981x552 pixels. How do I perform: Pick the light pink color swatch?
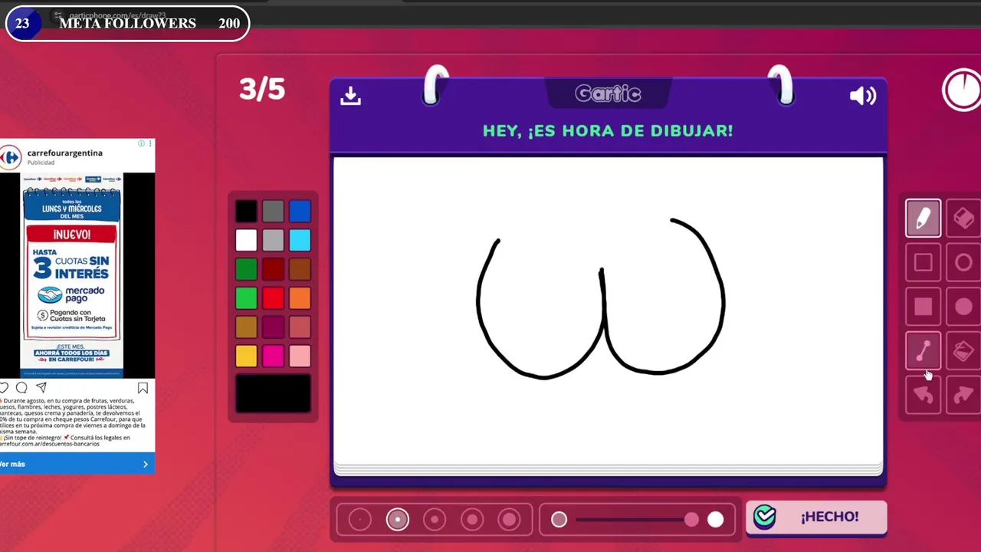[x=300, y=356]
